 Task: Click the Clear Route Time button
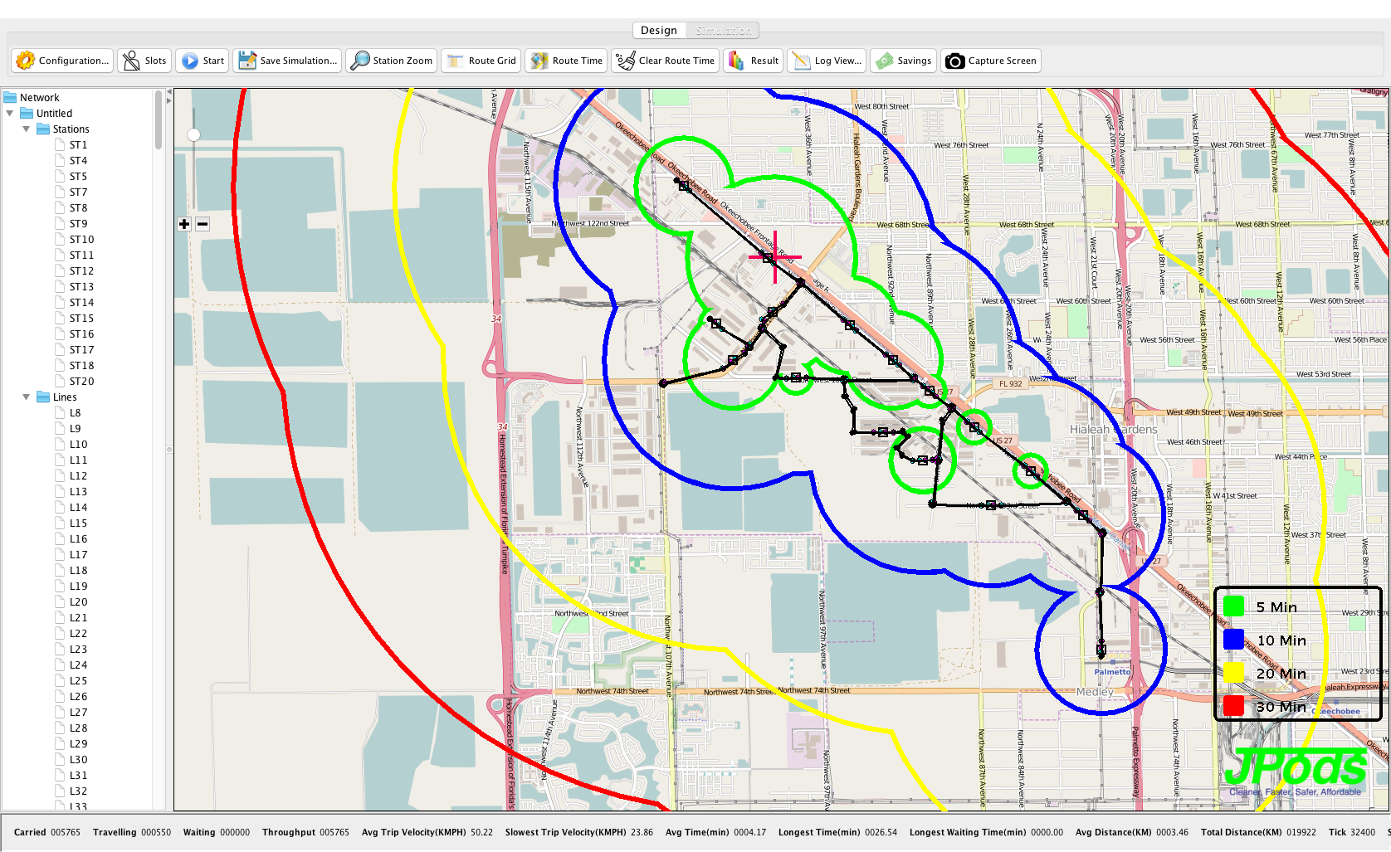tap(665, 61)
